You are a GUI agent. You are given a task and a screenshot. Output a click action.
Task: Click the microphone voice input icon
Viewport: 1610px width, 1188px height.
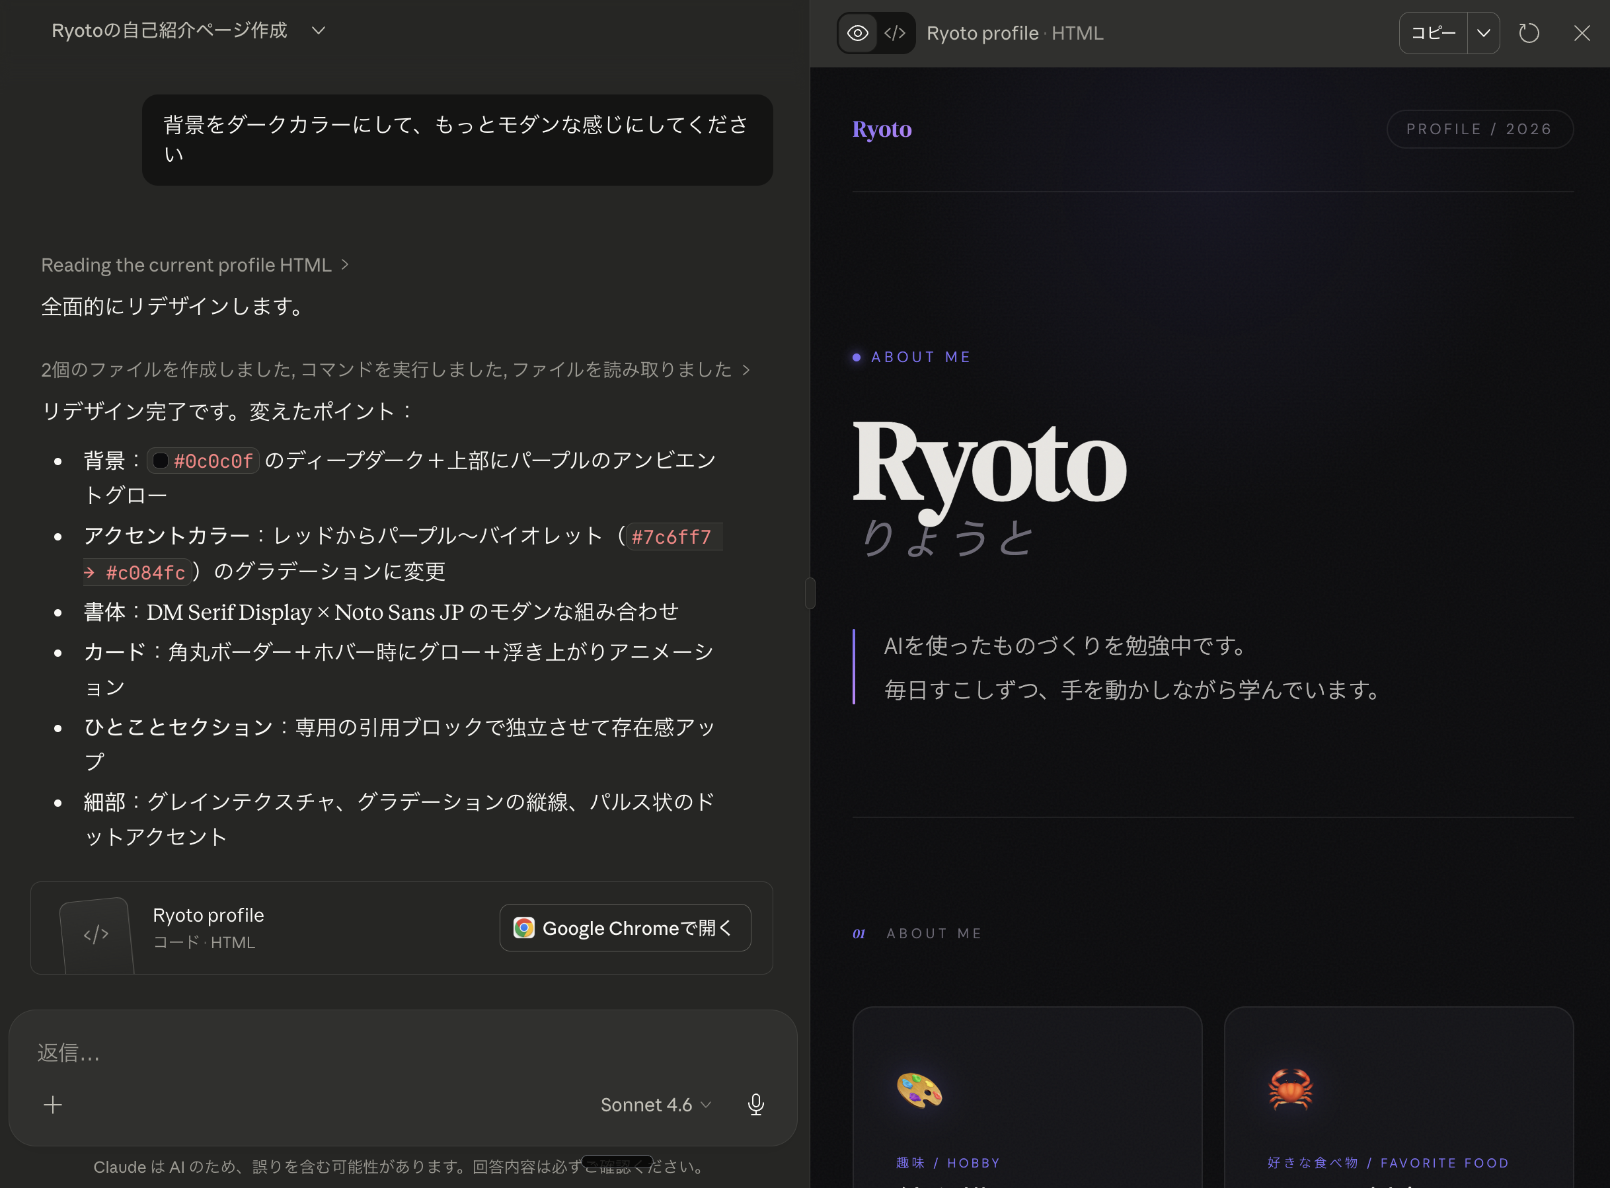point(755,1105)
